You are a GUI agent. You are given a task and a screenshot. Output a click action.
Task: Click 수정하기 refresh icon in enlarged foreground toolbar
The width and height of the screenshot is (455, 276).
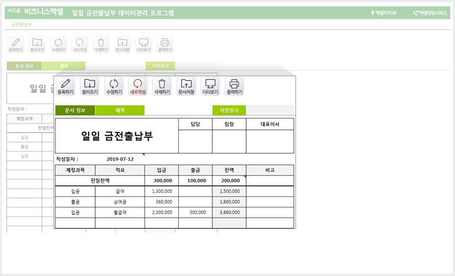point(114,86)
